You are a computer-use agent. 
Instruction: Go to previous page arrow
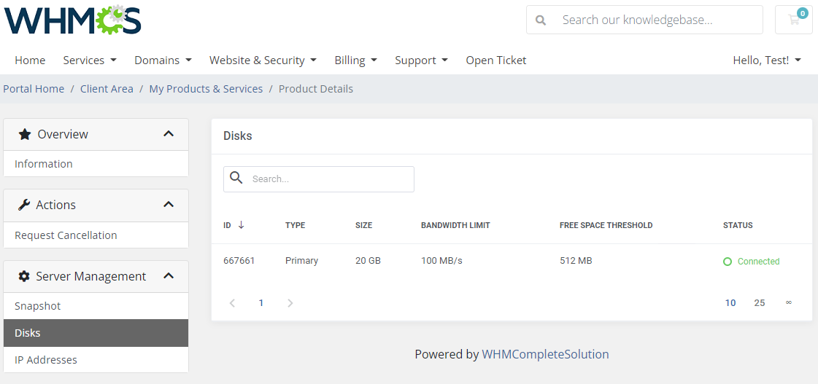coord(233,302)
